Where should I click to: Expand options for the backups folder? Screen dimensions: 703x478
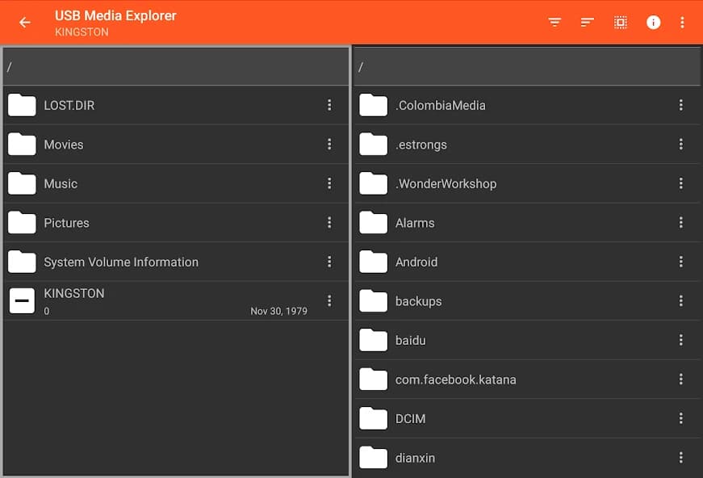[x=680, y=300]
